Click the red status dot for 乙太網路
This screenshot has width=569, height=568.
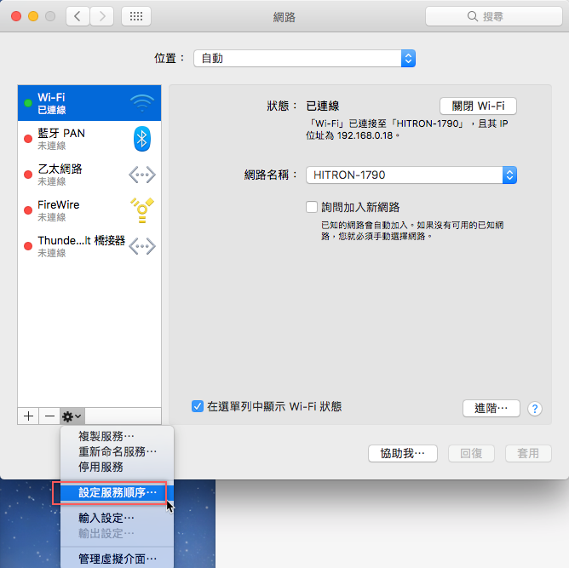28,175
